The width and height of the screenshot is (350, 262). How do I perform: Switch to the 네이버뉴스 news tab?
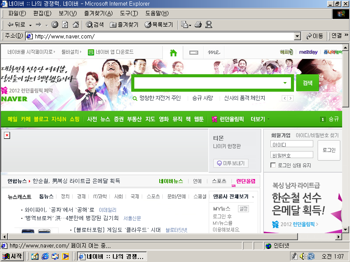(x=171, y=181)
